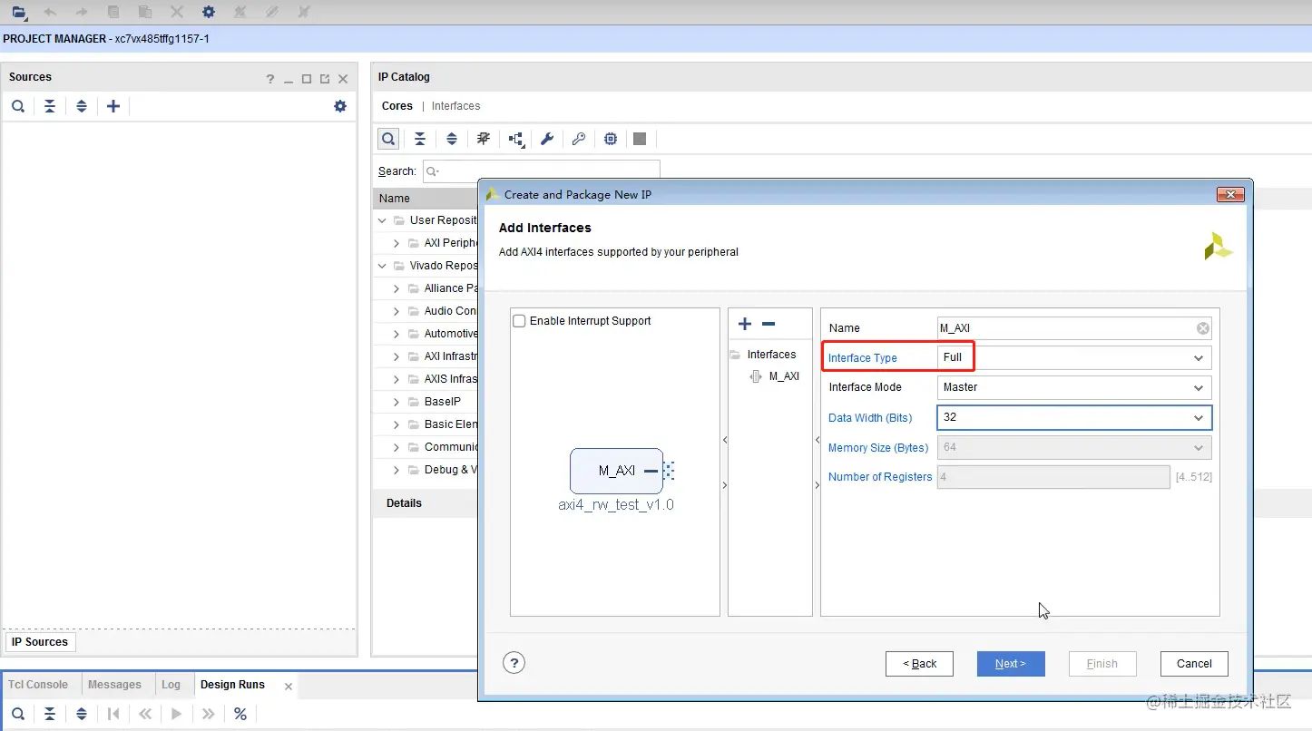Viewport: 1312px width, 731px height.
Task: Click the IP chip icon in IP Catalog toolbar
Action: point(611,139)
